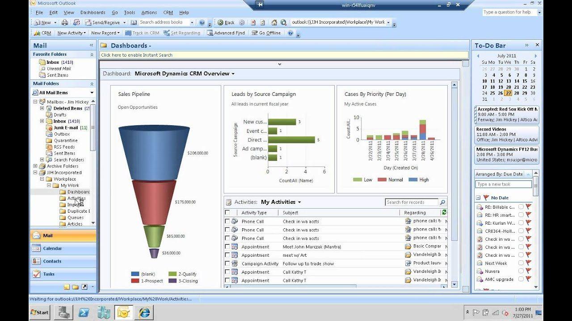Collapse the Favorite Folders section
This screenshot has width=572, height=321.
click(92, 54)
